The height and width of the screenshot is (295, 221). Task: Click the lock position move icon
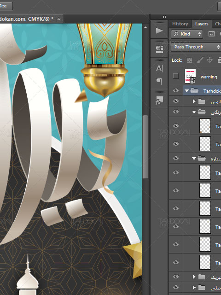209,60
